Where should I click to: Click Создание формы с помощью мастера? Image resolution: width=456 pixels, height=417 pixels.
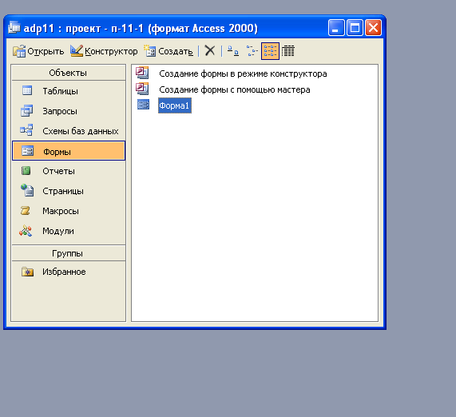coord(235,89)
